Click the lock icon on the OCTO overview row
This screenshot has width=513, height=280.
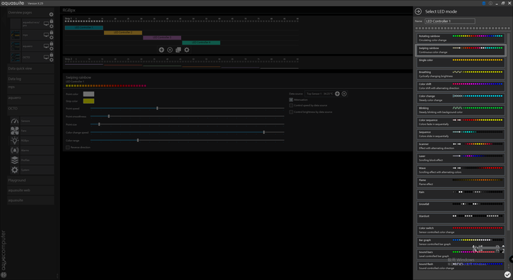click(51, 55)
